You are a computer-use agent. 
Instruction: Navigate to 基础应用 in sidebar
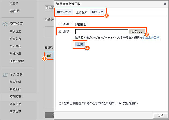pos(15,54)
